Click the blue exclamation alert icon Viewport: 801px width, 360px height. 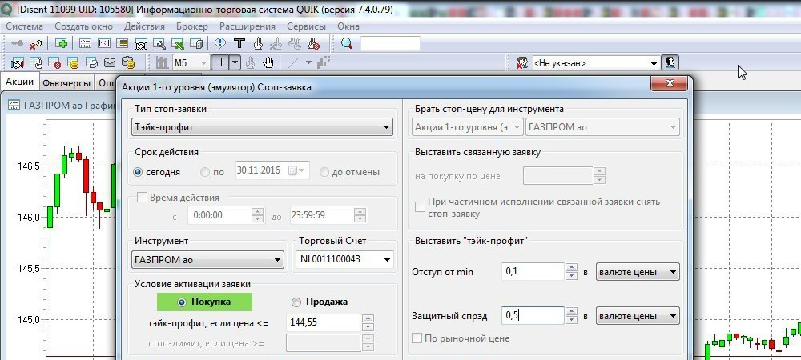click(x=220, y=44)
